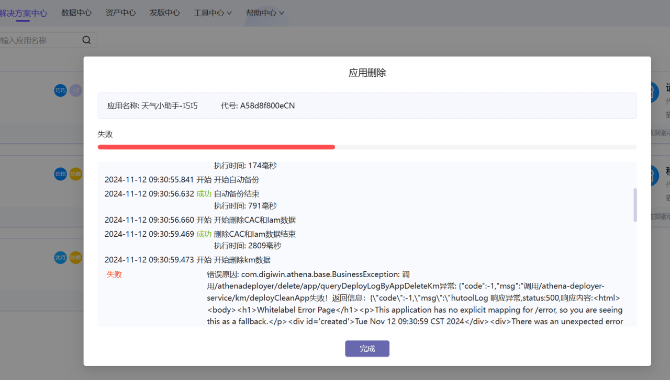Select the 失败 status label above progress bar
The height and width of the screenshot is (380, 670).
[x=105, y=134]
